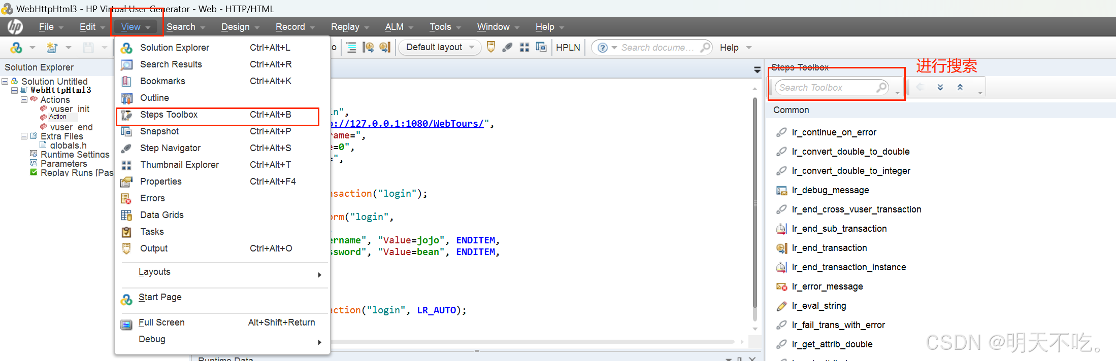Select lr_end_transaction in the Steps Toolbox
Image resolution: width=1116 pixels, height=361 pixels.
click(829, 248)
